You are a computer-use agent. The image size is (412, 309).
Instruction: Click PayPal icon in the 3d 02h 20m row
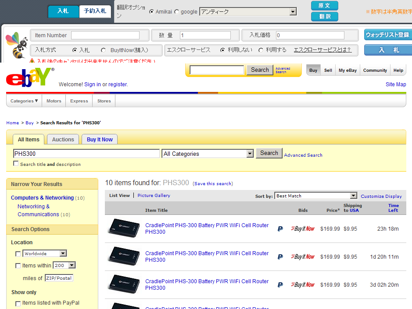pyautogui.click(x=280, y=285)
